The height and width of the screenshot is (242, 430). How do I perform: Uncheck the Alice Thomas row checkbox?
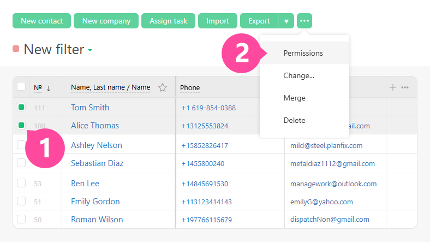(x=21, y=125)
